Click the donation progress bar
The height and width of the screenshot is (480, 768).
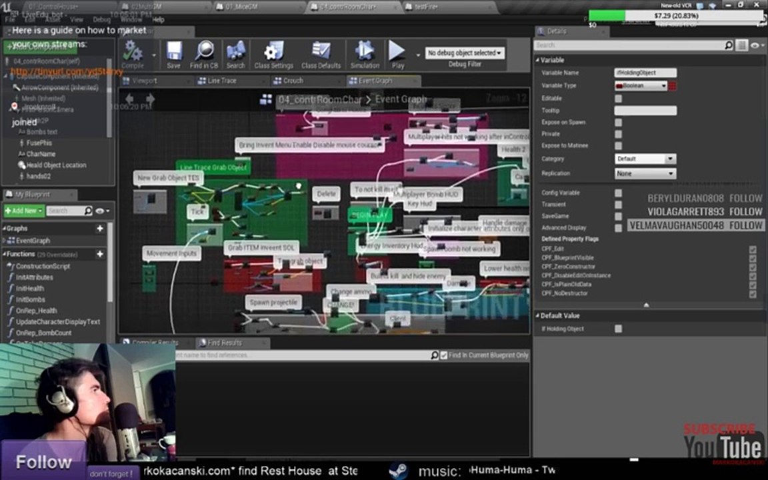tap(677, 16)
